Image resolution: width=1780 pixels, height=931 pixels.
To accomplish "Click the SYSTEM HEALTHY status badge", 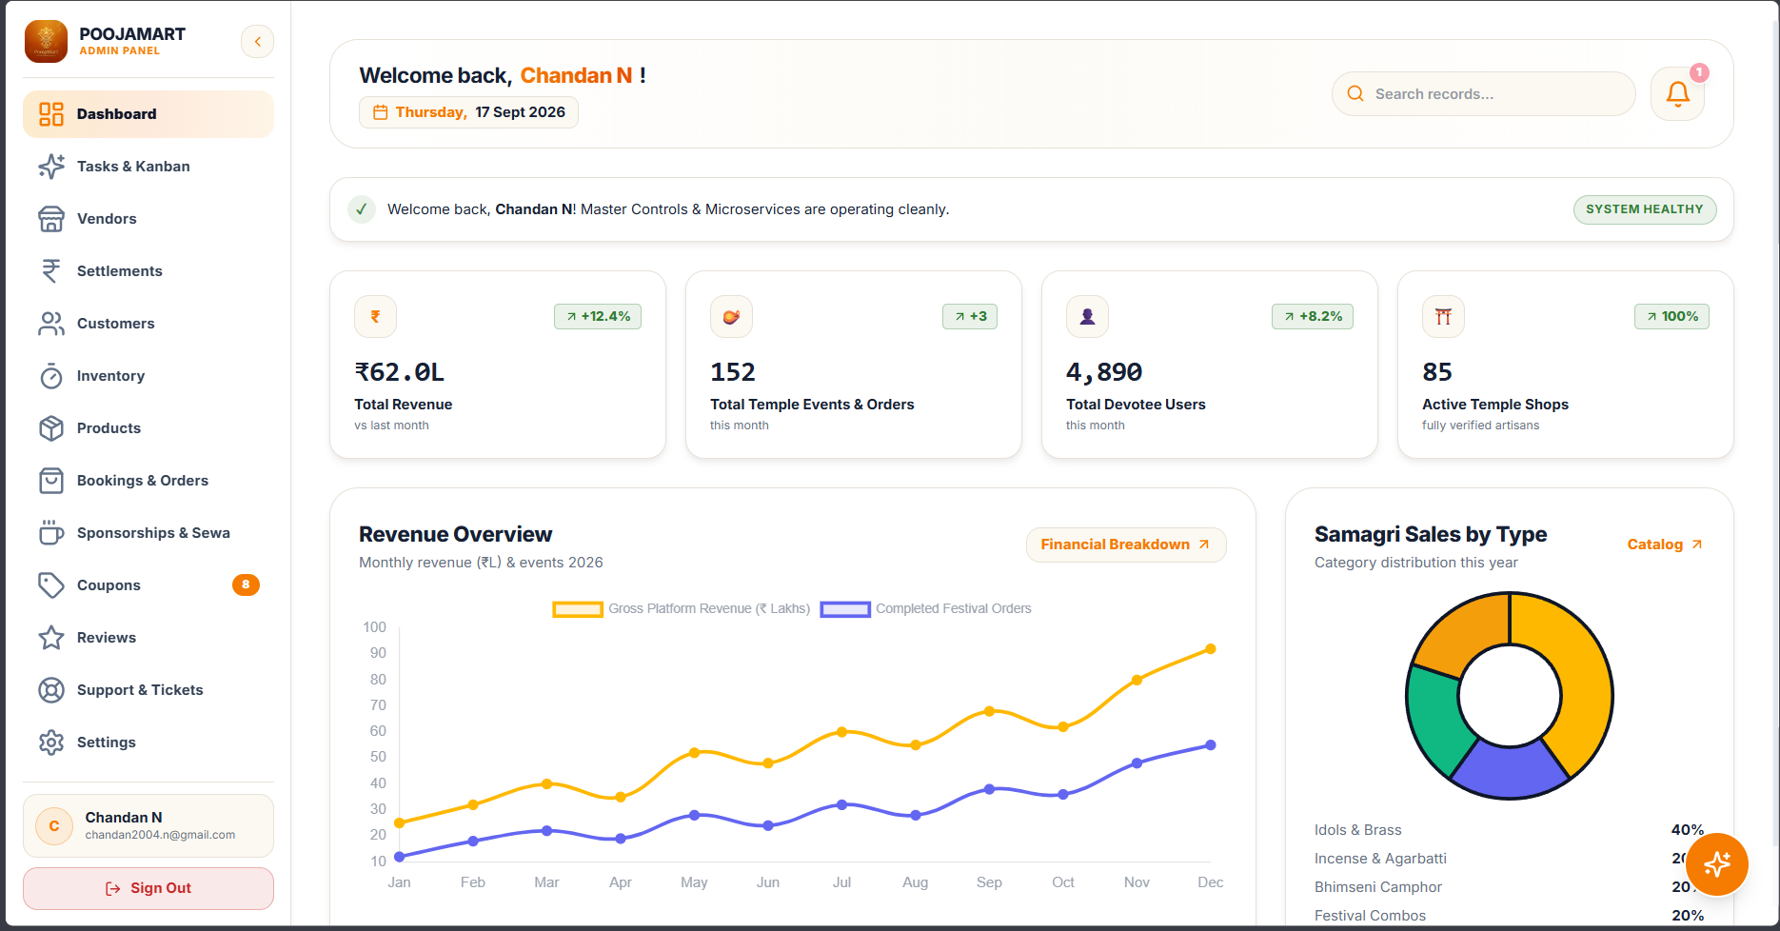I will (1645, 209).
